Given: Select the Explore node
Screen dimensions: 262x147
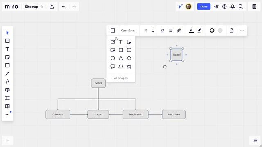Looking at the screenshot, I should coord(98,83).
